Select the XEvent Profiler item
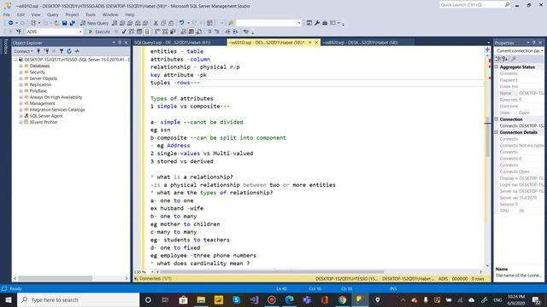 [x=44, y=122]
